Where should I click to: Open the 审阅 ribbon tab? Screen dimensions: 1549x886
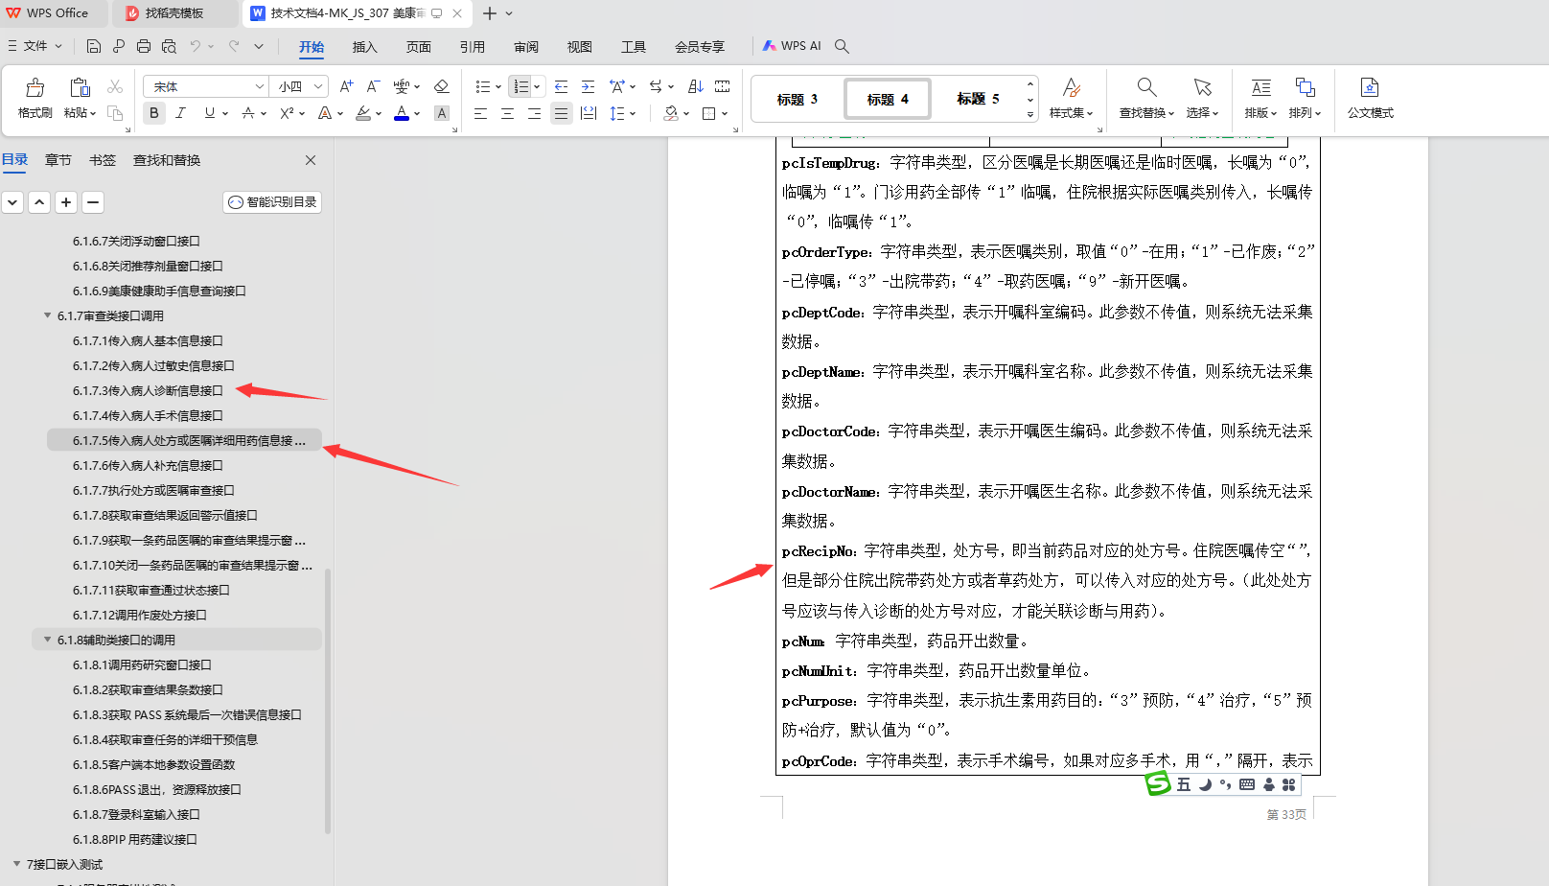(x=526, y=47)
